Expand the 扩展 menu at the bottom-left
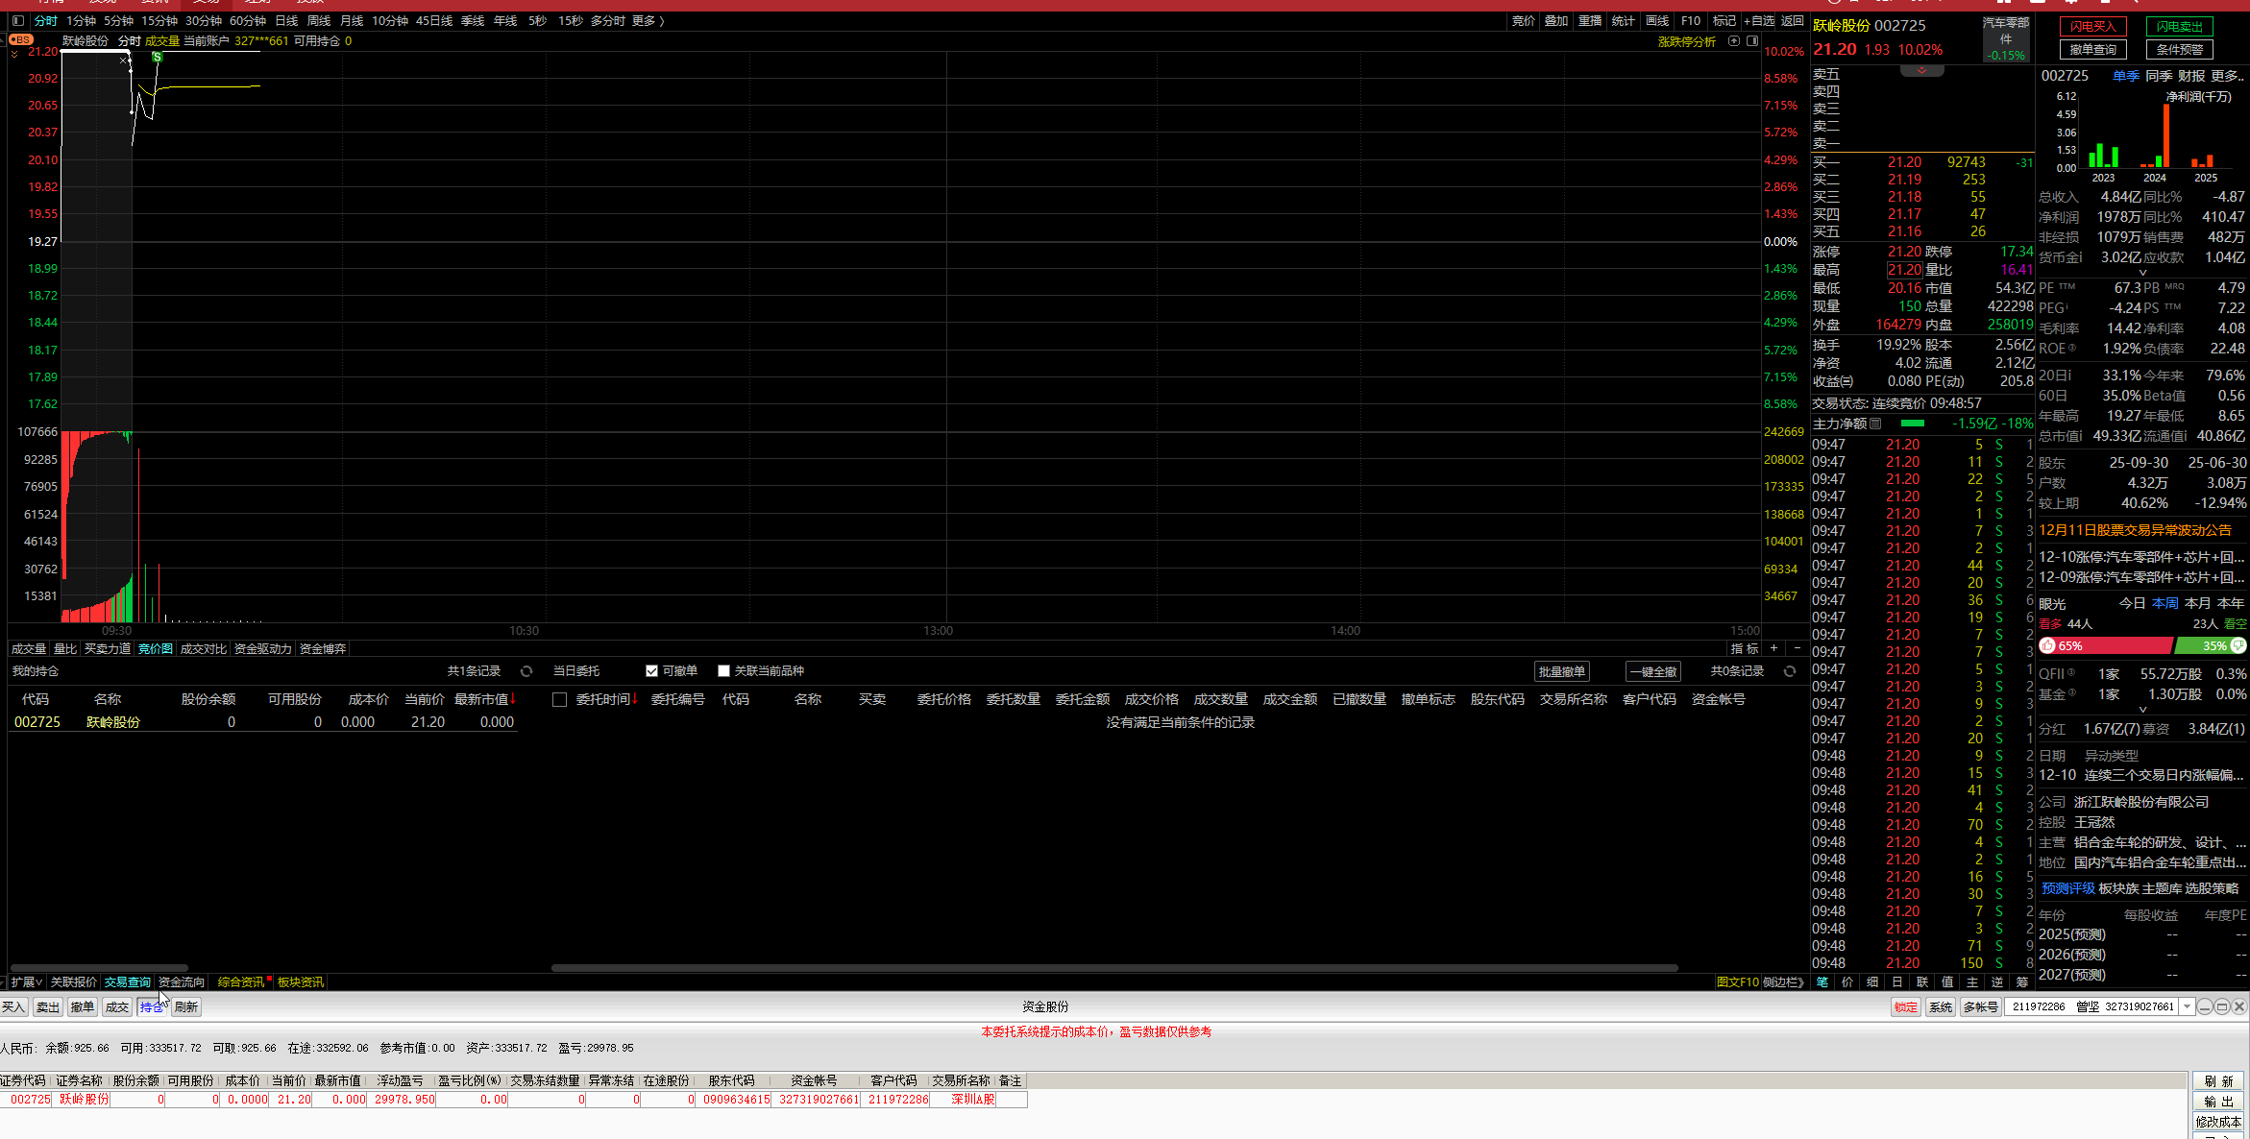This screenshot has width=2250, height=1139. [26, 981]
